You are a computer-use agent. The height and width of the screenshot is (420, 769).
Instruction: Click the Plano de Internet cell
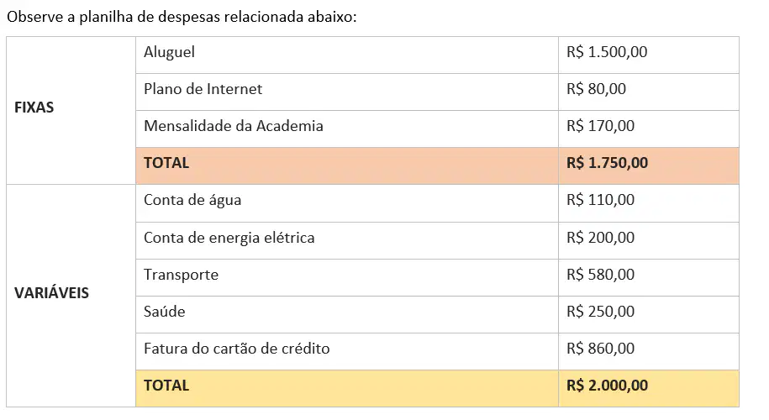347,92
